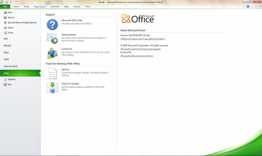Click the 'Support' section heading

[50, 15]
